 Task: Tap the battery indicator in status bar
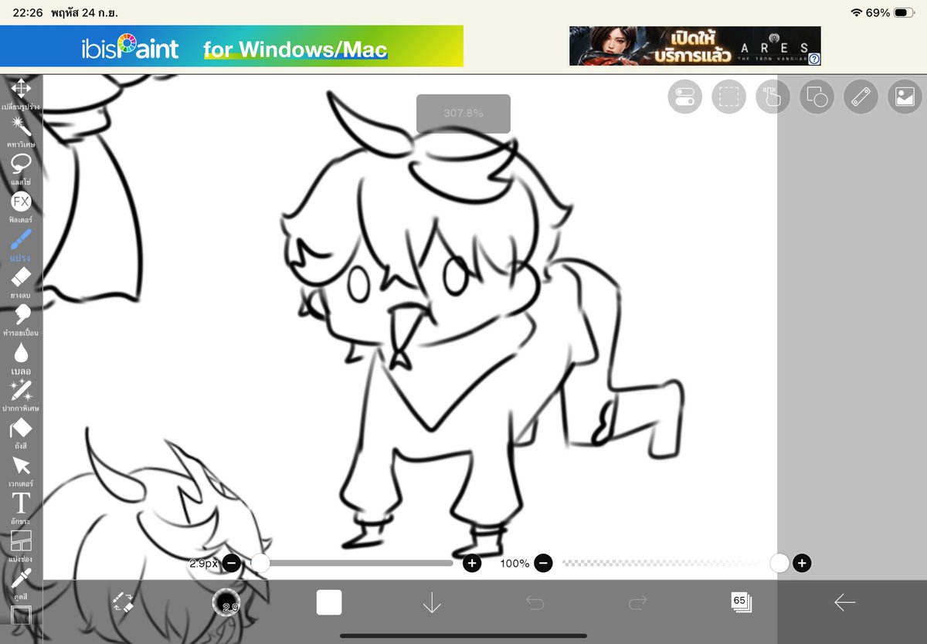coord(905,12)
